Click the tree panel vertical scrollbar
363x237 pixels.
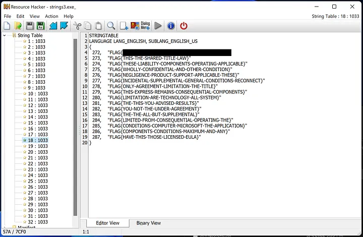pos(75,127)
